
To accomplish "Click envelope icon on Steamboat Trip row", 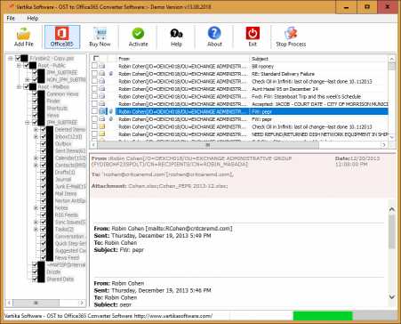I will [x=102, y=96].
